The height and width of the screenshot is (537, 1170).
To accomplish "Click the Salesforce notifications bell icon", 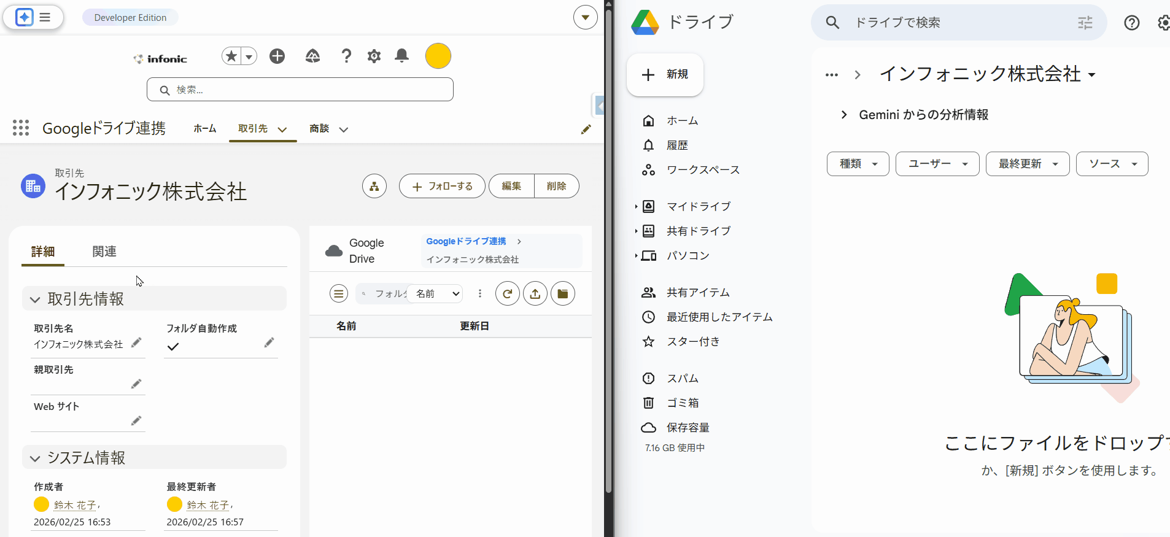I will [x=401, y=56].
